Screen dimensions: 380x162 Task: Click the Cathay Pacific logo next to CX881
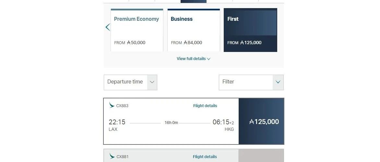pyautogui.click(x=112, y=156)
